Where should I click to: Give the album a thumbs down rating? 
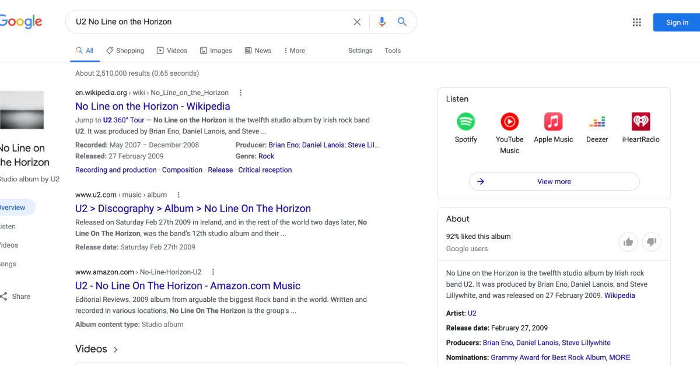tap(651, 242)
